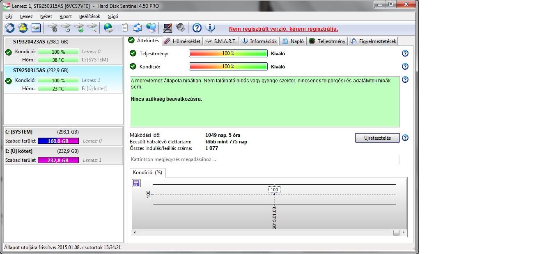
Task: Click the red unregistered version link
Action: [284, 29]
